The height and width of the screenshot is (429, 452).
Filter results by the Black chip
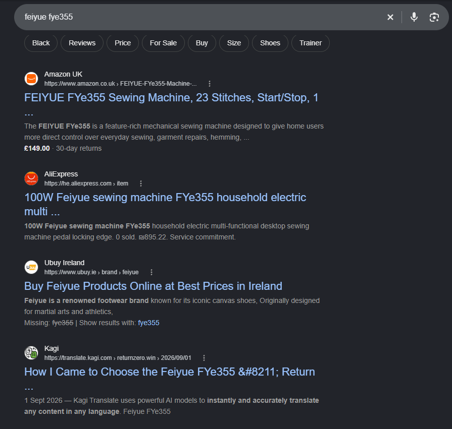tap(41, 43)
